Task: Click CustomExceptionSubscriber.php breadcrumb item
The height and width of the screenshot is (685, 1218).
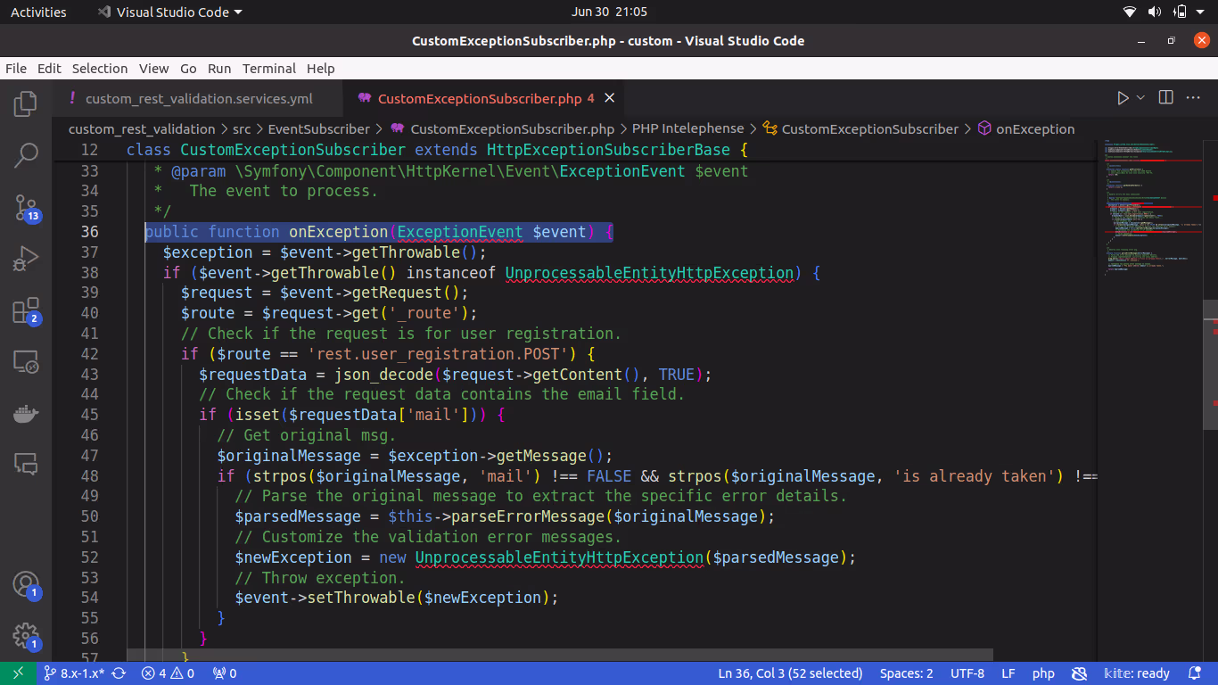Action: click(502, 128)
